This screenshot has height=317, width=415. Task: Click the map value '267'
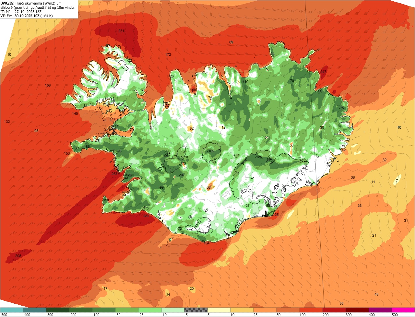[x=114, y=174]
